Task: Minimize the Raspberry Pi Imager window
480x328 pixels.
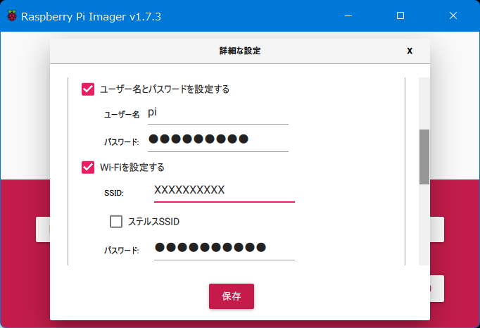Action: tap(348, 15)
